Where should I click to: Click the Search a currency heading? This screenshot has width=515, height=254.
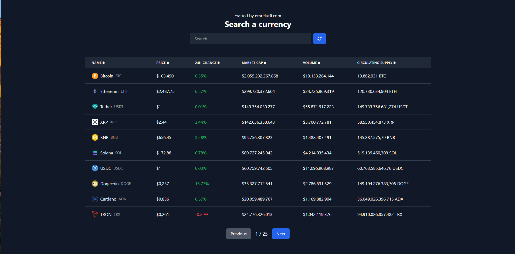pyautogui.click(x=258, y=24)
